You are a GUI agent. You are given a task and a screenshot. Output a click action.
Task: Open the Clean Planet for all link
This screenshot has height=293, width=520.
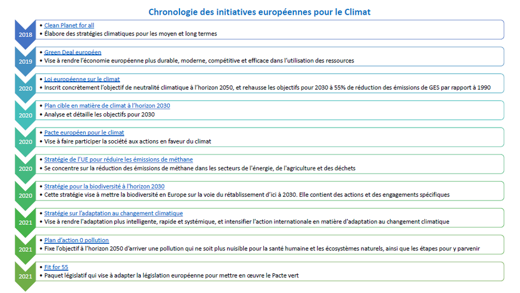tap(69, 25)
